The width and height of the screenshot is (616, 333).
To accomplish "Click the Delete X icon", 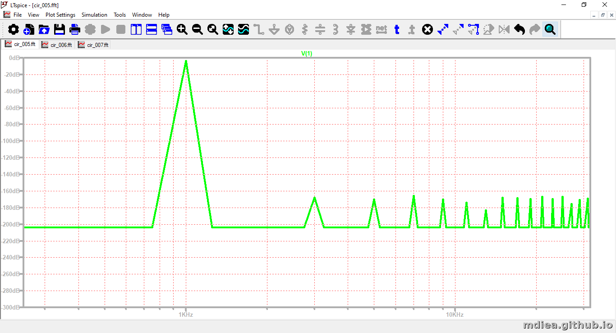I will click(428, 30).
